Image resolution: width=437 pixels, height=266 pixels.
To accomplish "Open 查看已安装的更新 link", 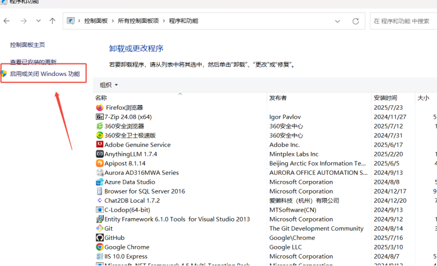I will tap(33, 62).
